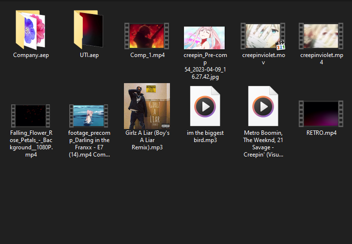The width and height of the screenshot is (352, 244).
Task: Select the RETRO.mp4 video thumbnail
Action: coord(321,114)
